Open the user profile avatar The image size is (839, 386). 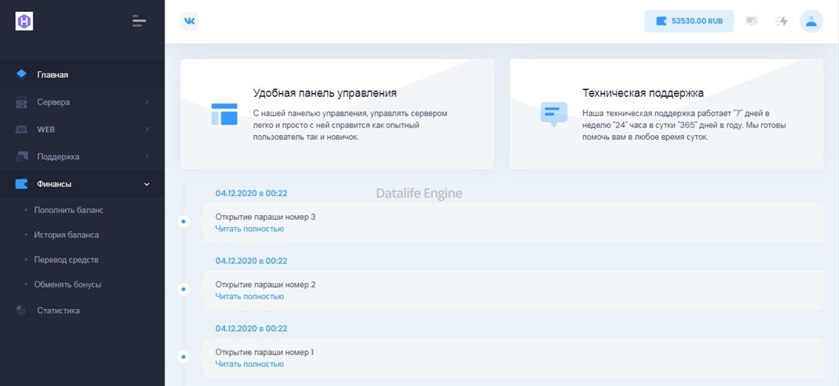pos(811,21)
